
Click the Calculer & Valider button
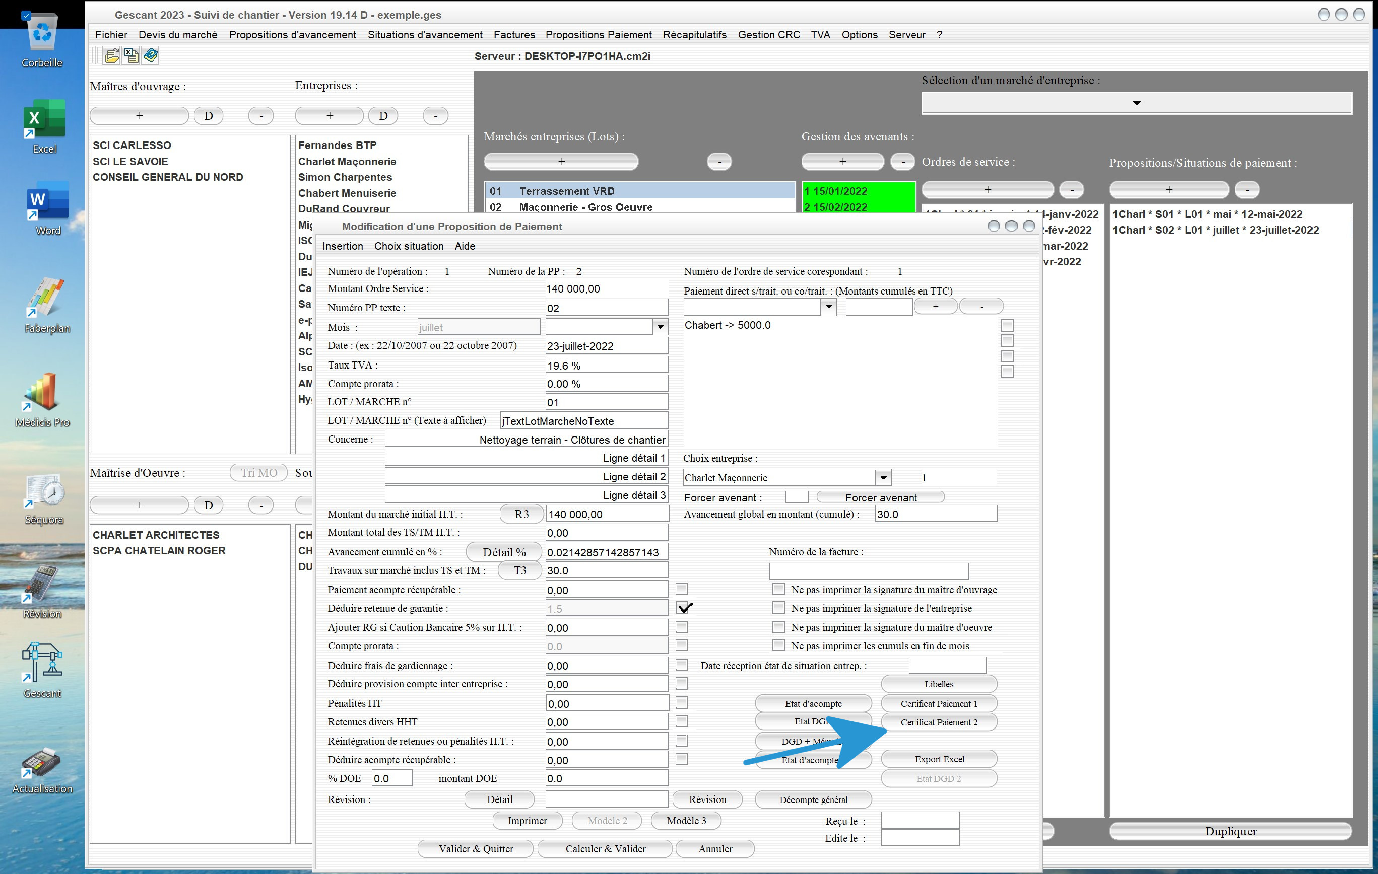606,849
